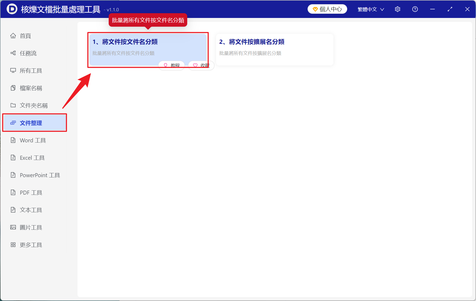This screenshot has height=301, width=476.
Task: Select the Excel 工具 icon
Action: tap(13, 158)
